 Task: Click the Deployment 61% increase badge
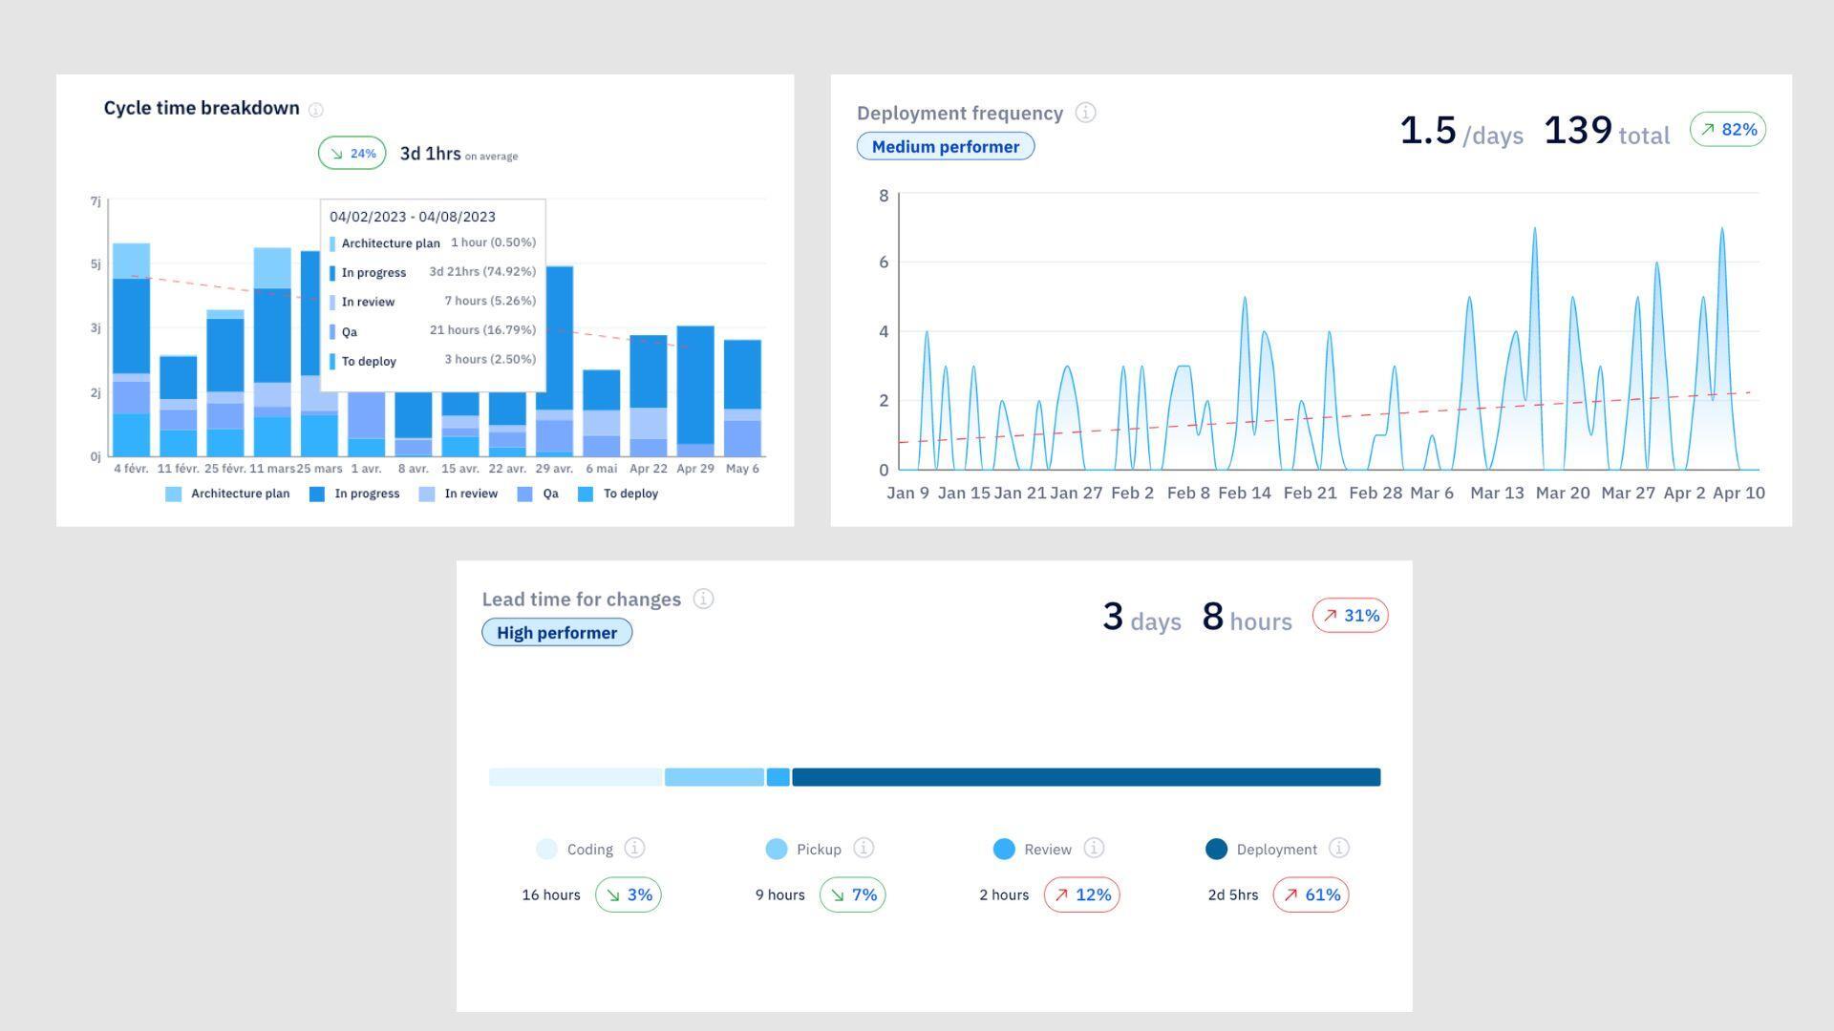(1311, 894)
